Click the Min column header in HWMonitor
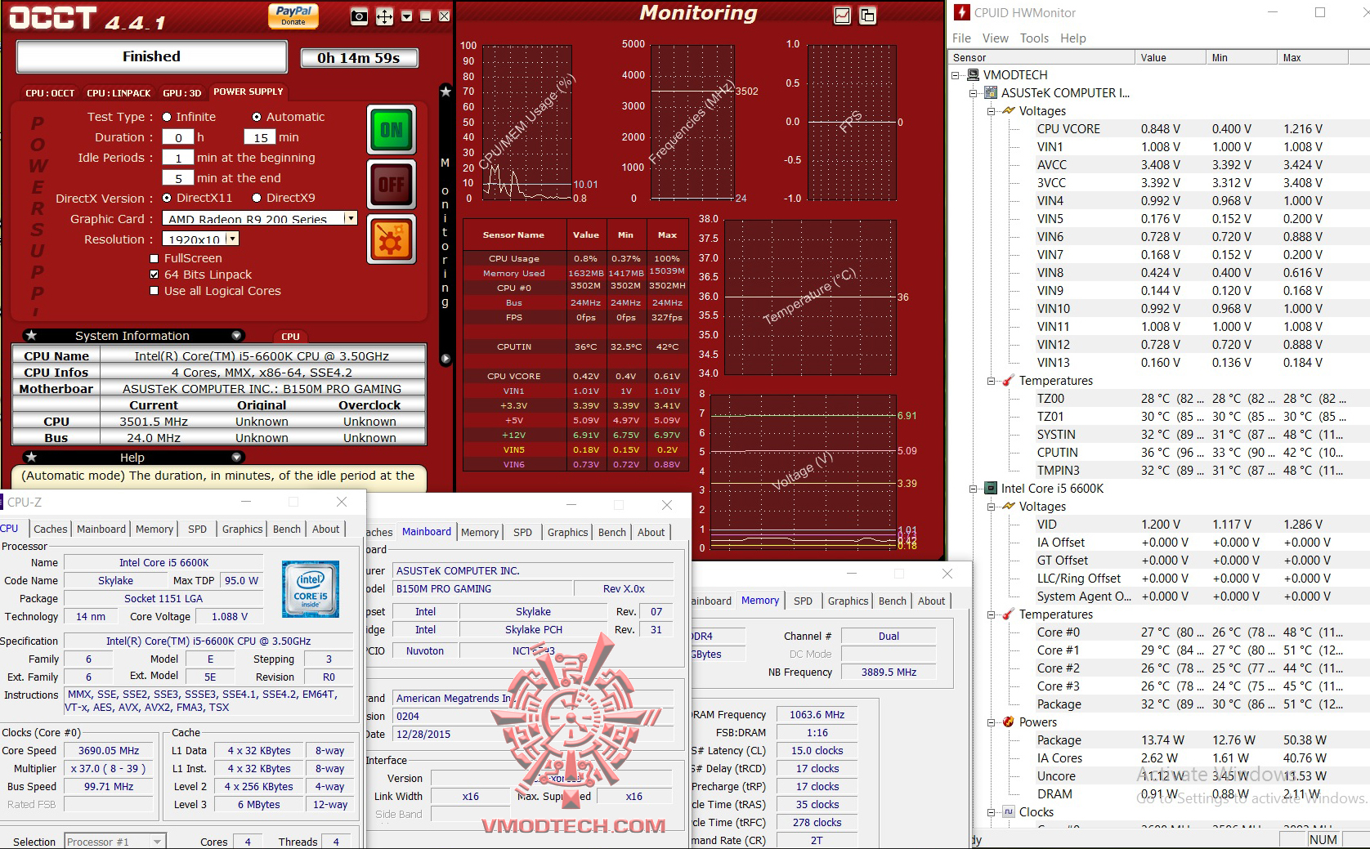 [x=1241, y=57]
